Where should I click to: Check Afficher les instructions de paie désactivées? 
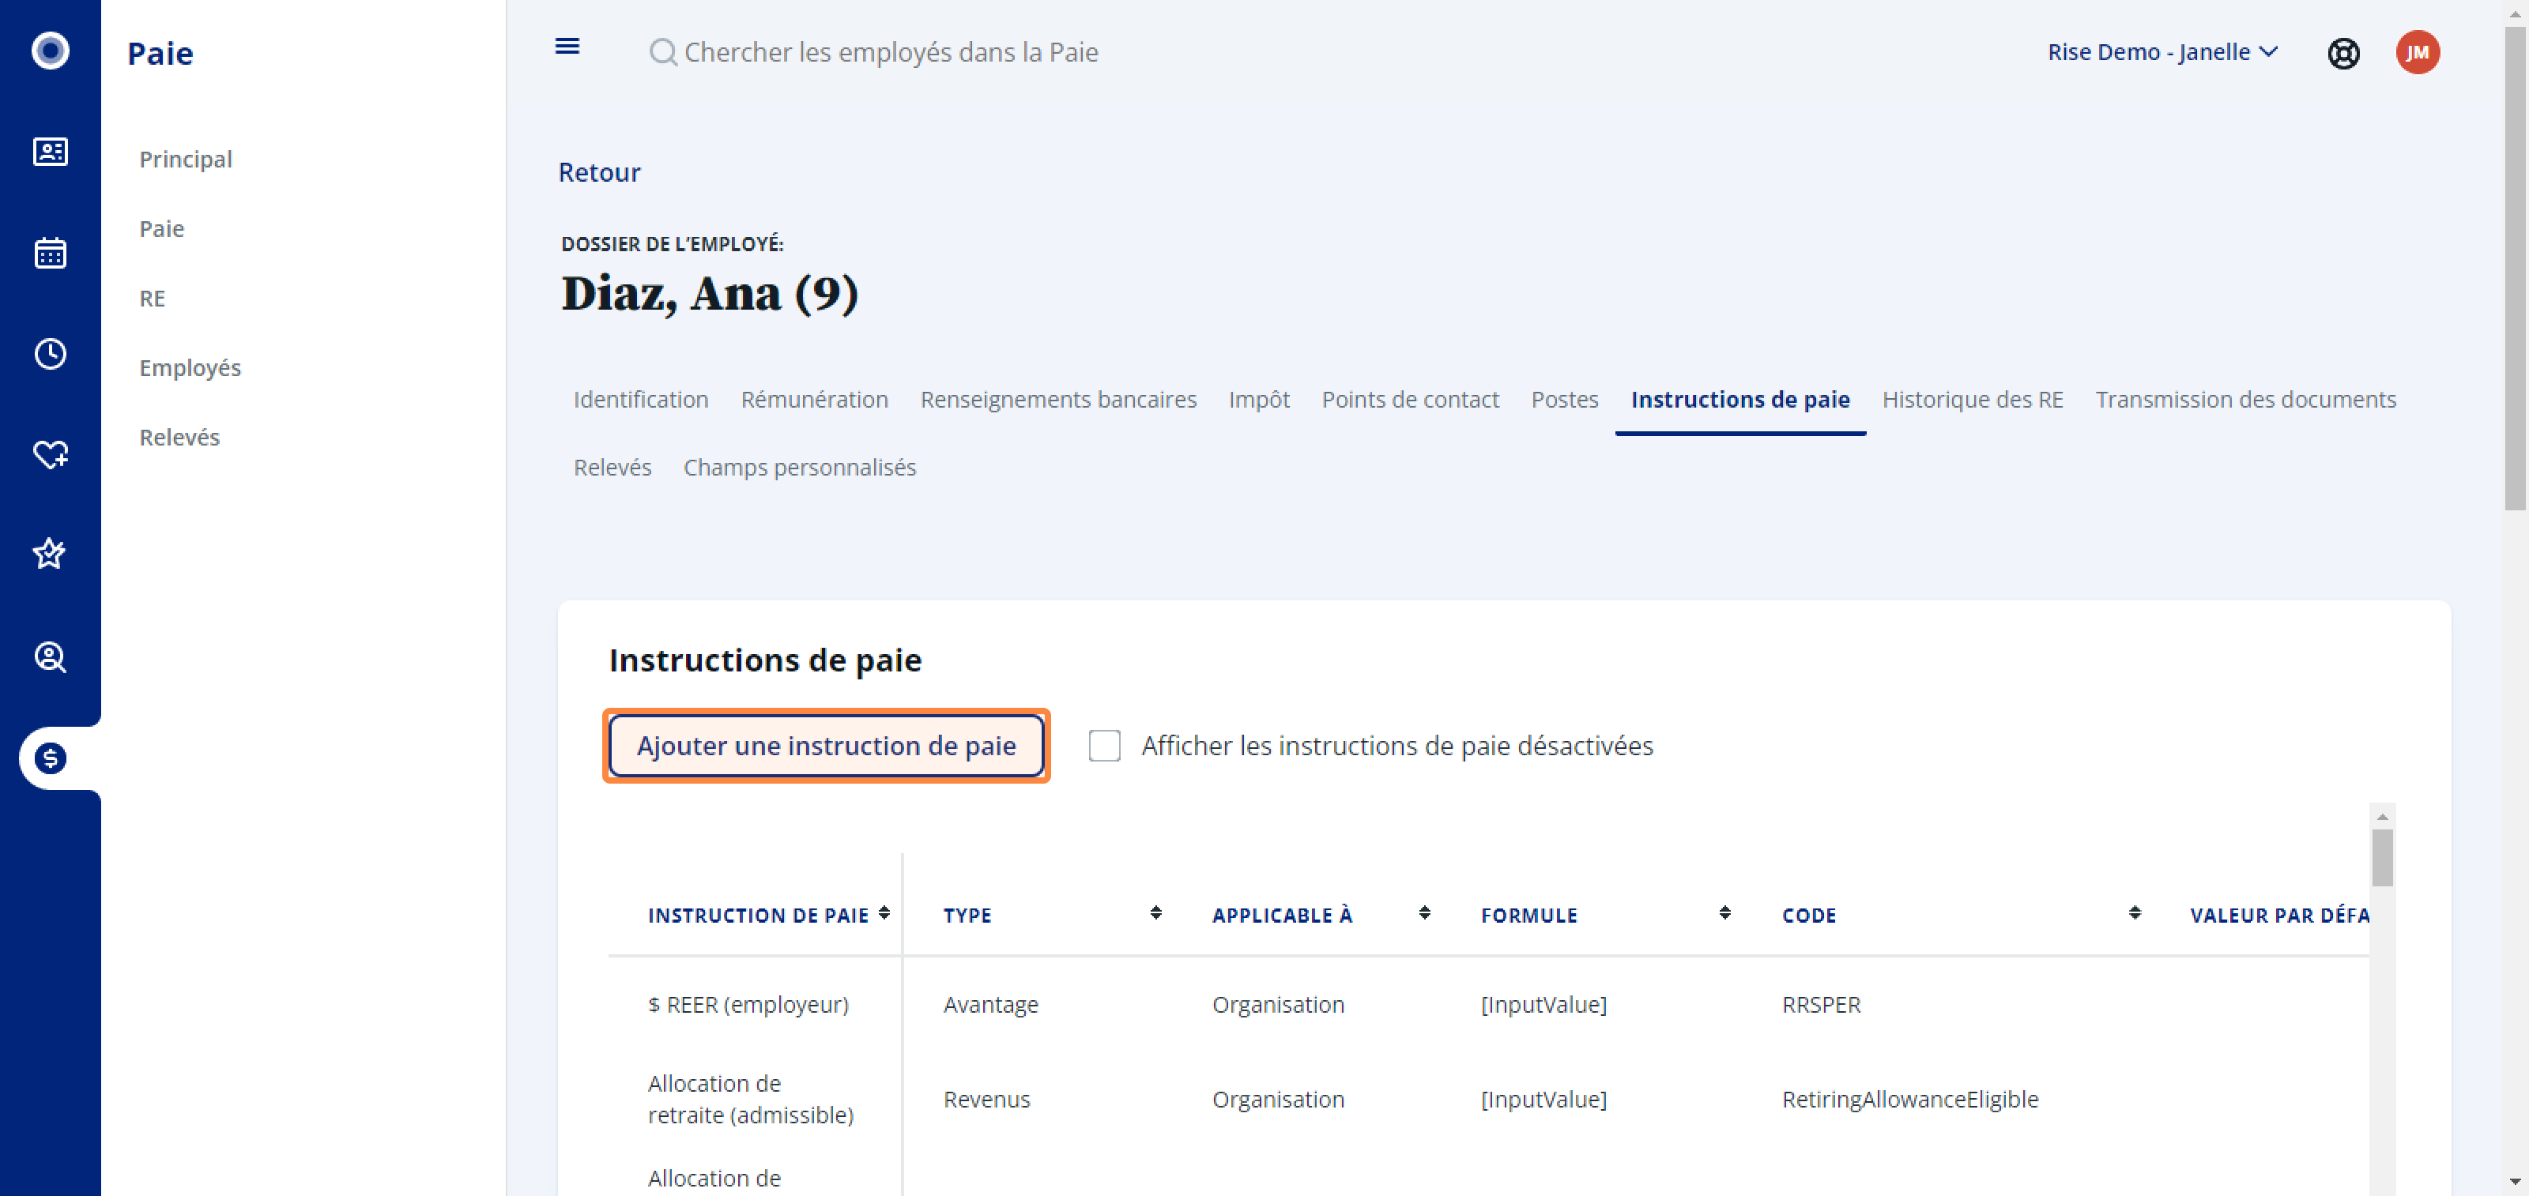[x=1105, y=746]
